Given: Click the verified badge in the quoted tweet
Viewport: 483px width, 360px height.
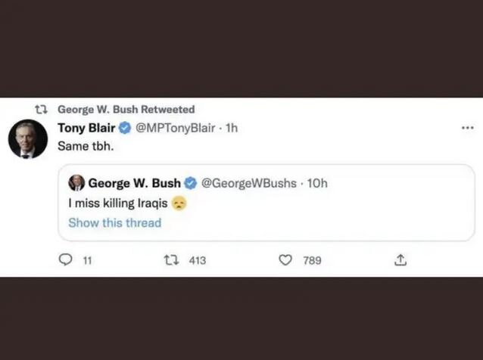Looking at the screenshot, I should point(192,183).
